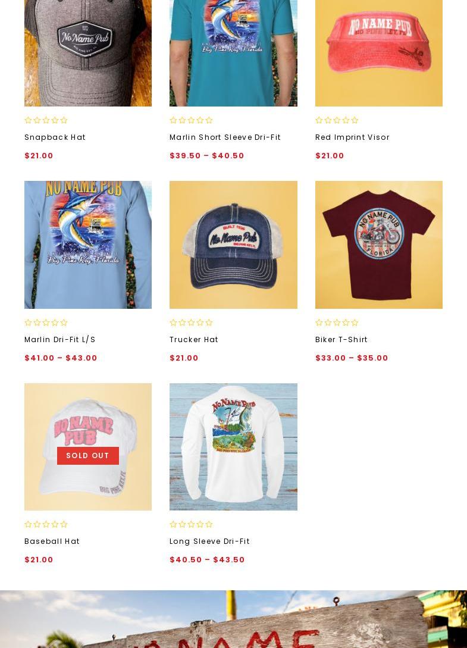Click the star rating above Trucker Hat title
Screen dimensions: 467x648
[191, 323]
